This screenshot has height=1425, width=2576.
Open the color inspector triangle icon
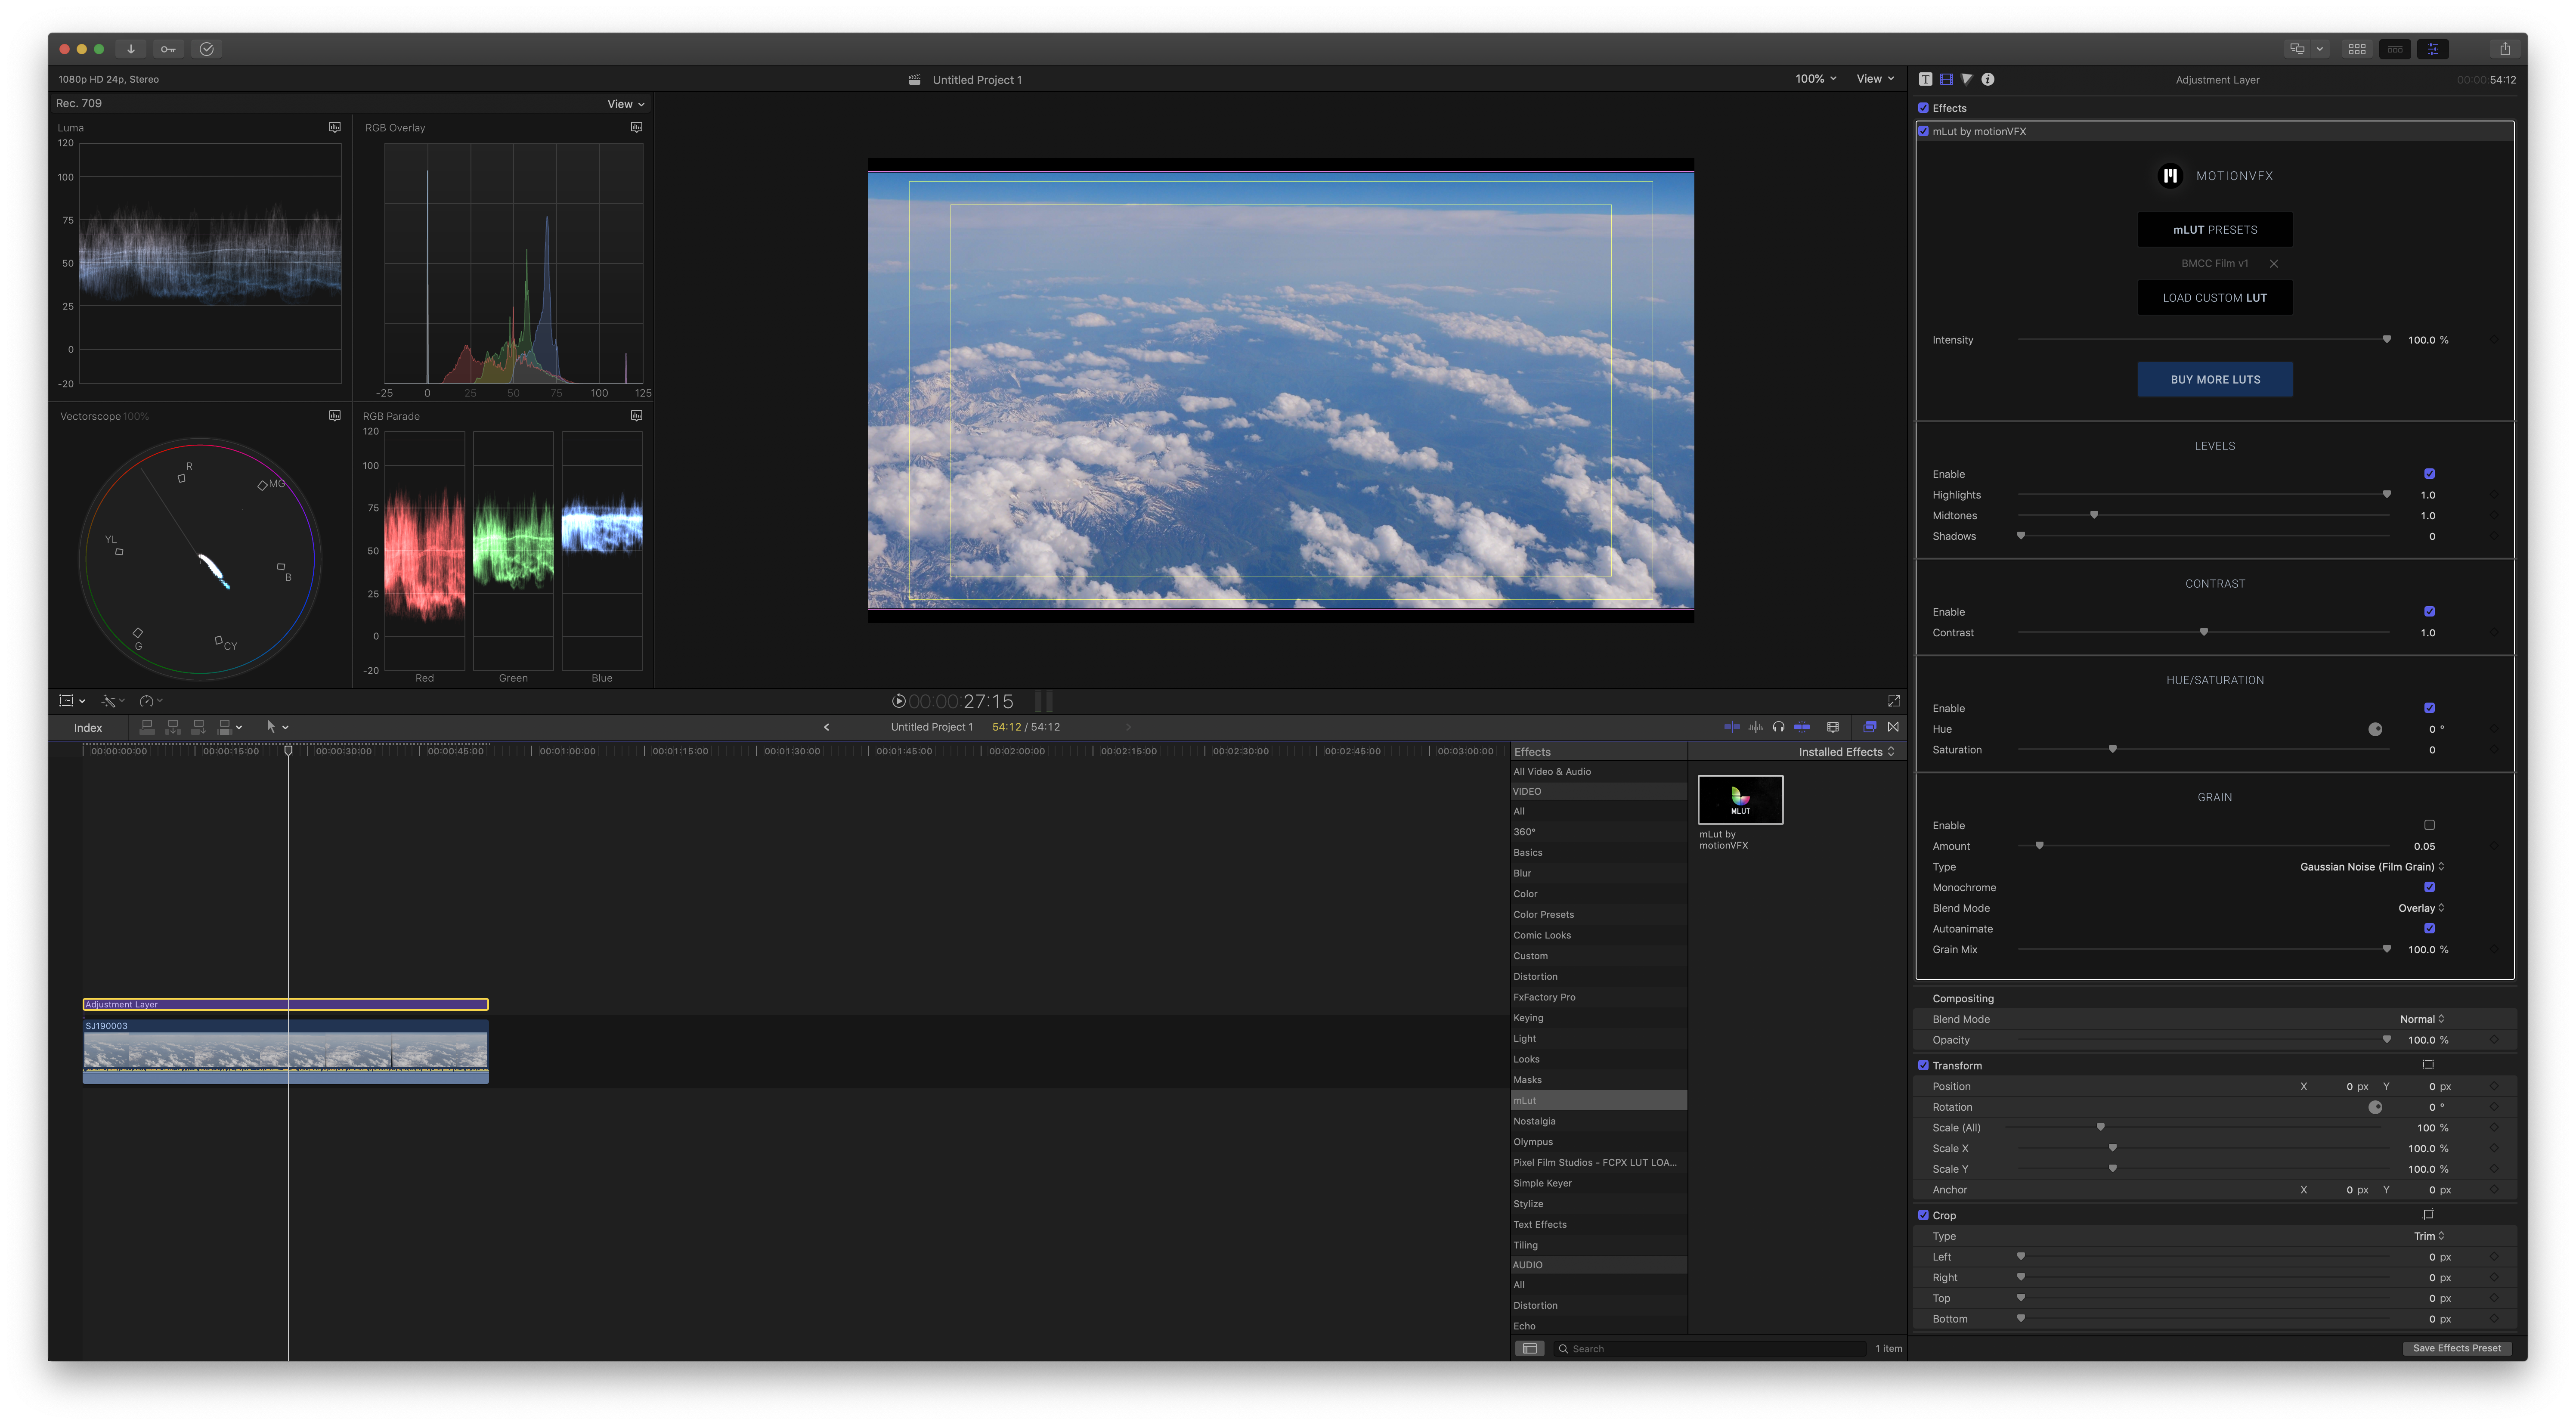[x=1967, y=79]
